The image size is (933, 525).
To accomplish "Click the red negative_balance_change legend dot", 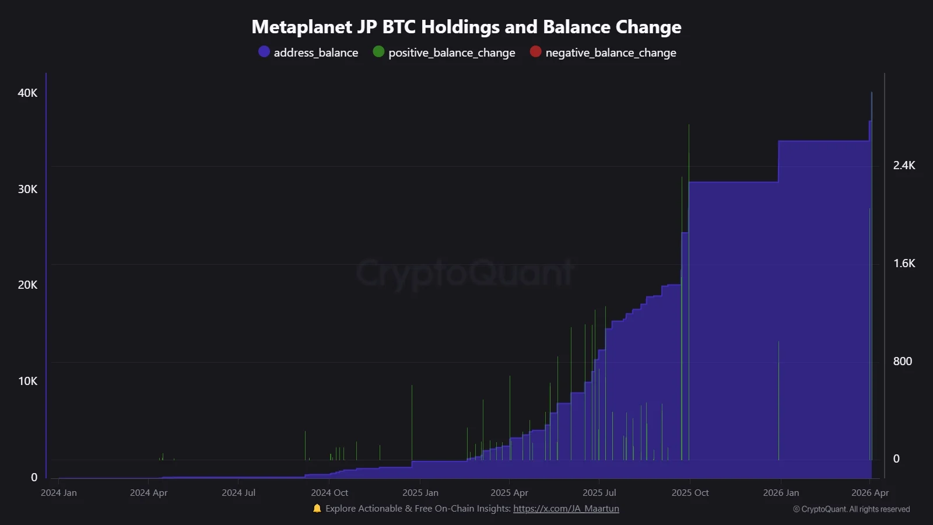I will click(535, 52).
